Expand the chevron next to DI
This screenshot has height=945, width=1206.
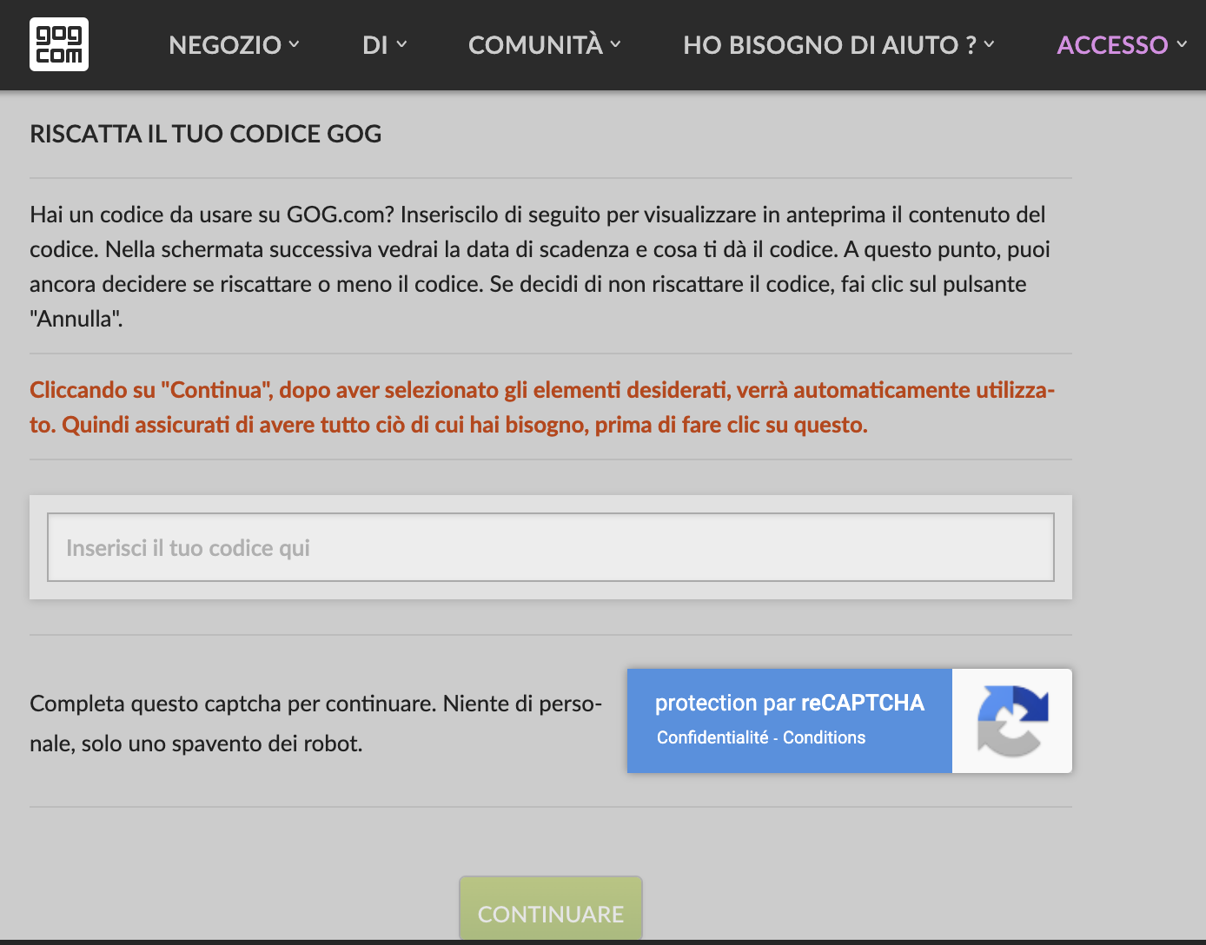401,44
